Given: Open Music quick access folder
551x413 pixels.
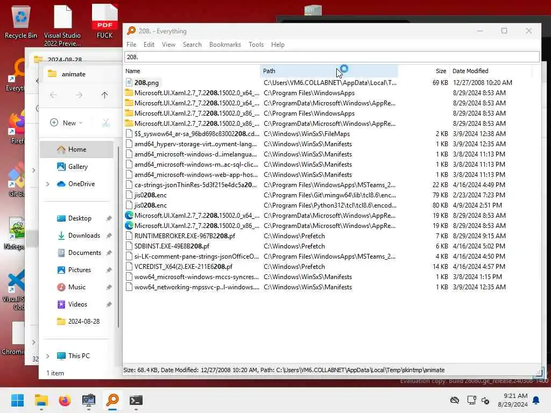Looking at the screenshot, I should (76, 287).
